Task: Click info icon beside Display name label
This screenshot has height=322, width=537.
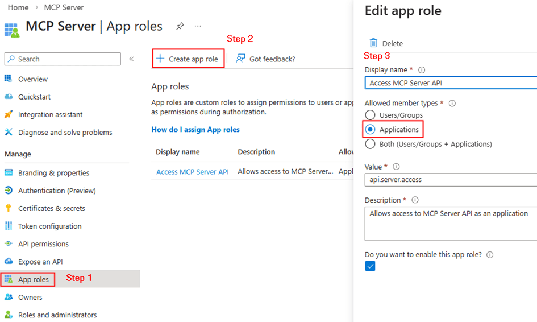Action: tap(422, 70)
